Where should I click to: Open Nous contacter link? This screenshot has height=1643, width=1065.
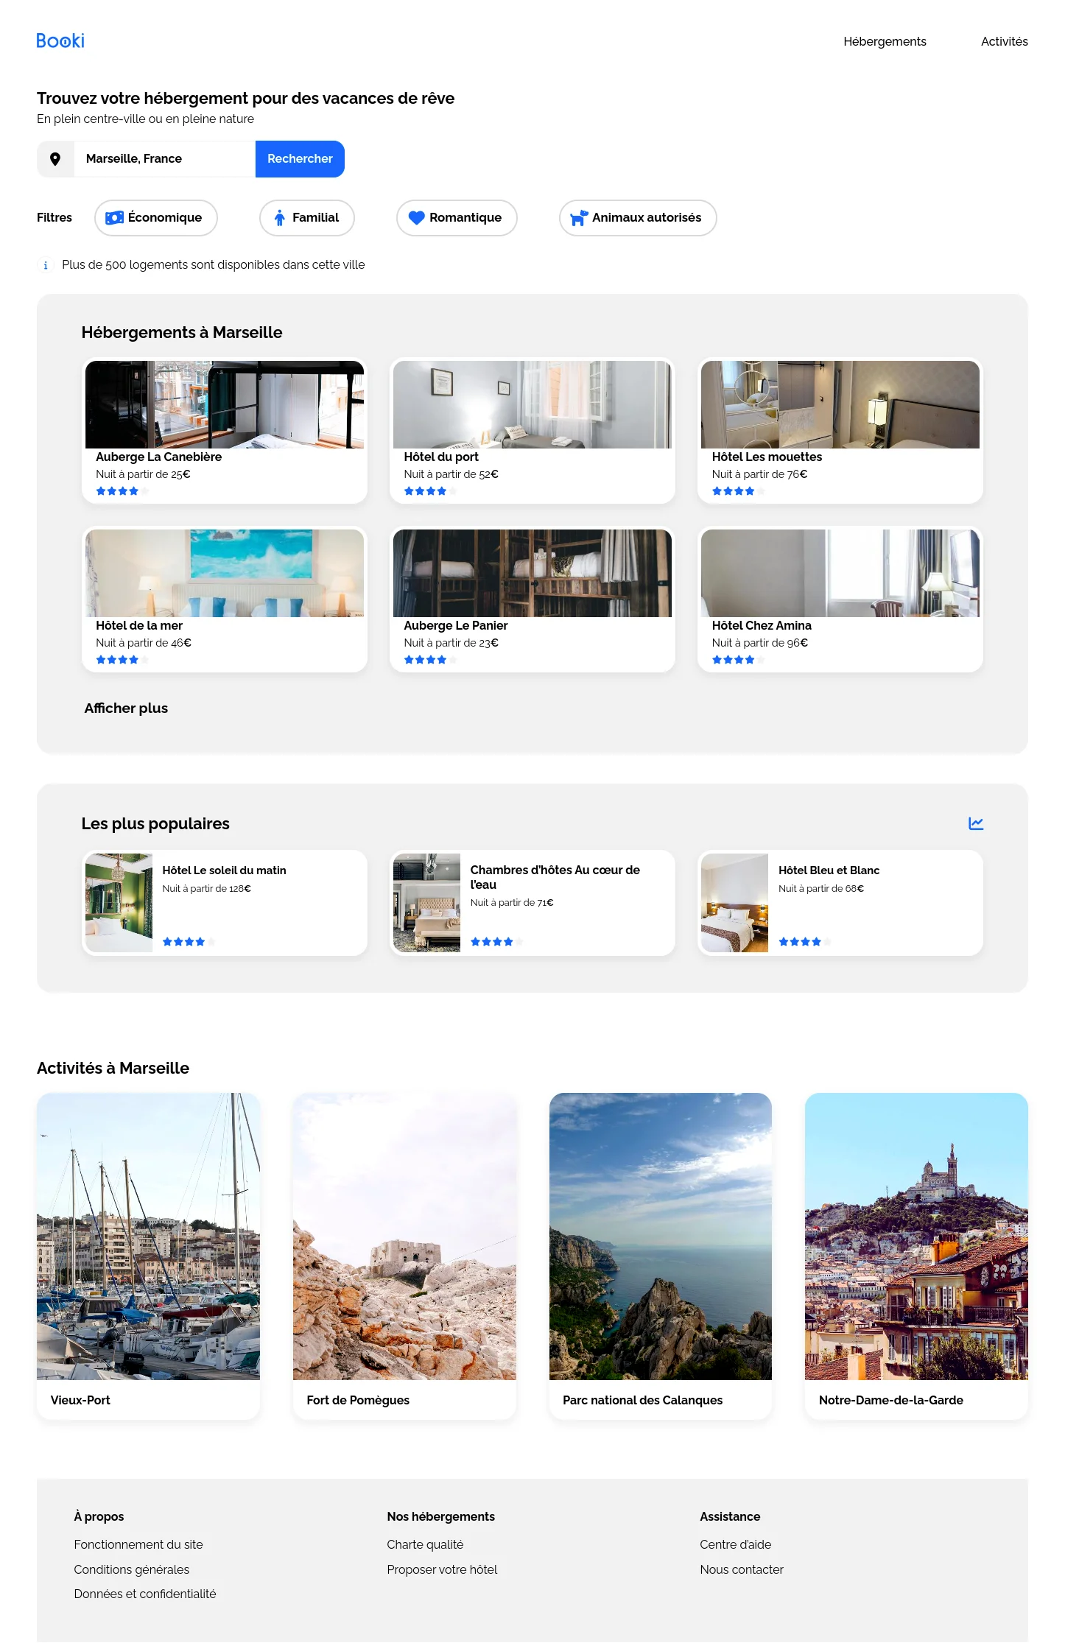click(742, 1569)
